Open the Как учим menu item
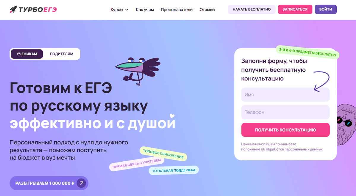The height and width of the screenshot is (196, 356). pyautogui.click(x=145, y=9)
